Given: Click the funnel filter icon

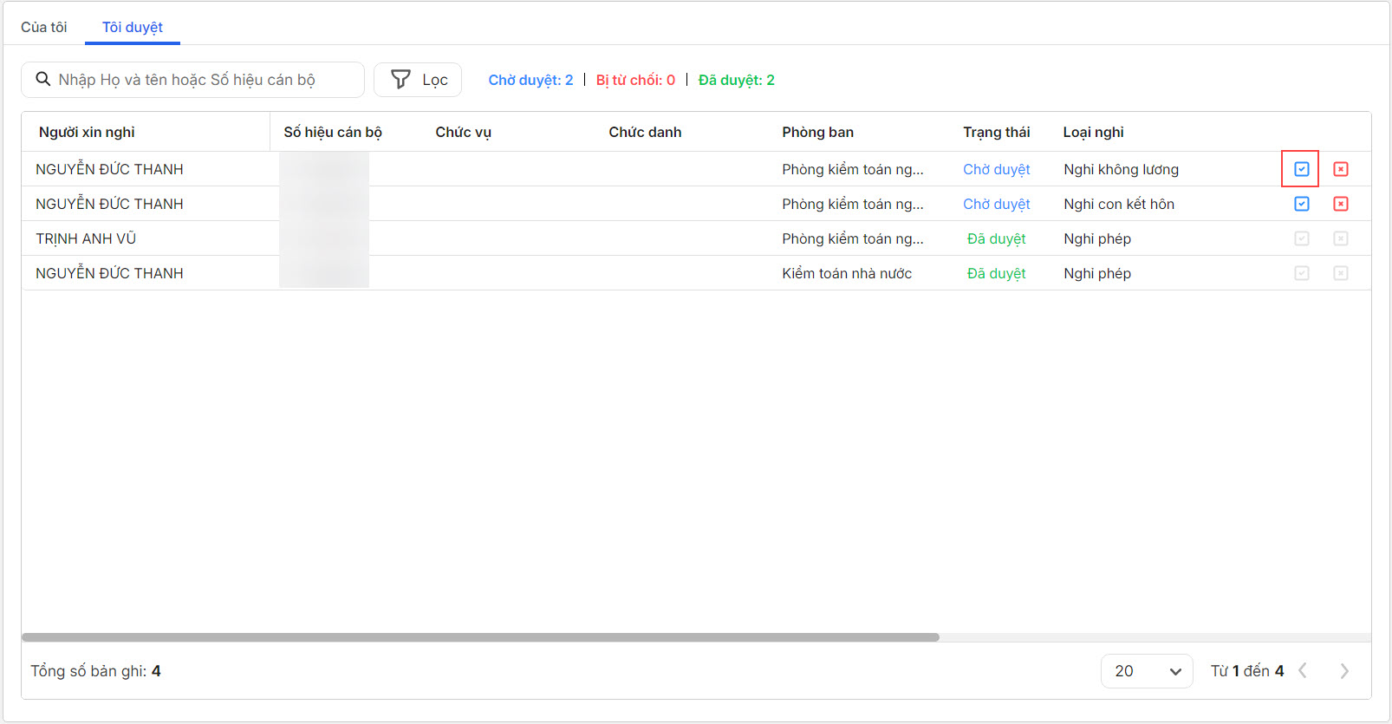Looking at the screenshot, I should 400,80.
